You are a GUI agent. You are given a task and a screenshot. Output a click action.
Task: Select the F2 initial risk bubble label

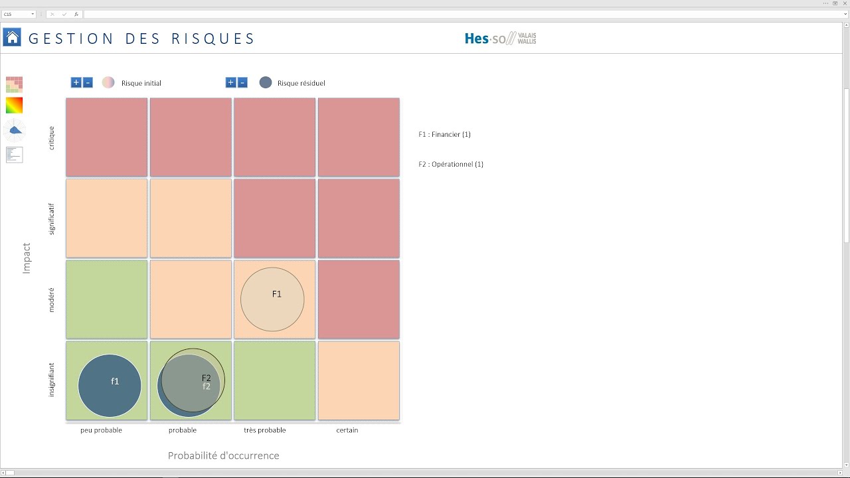tap(207, 378)
